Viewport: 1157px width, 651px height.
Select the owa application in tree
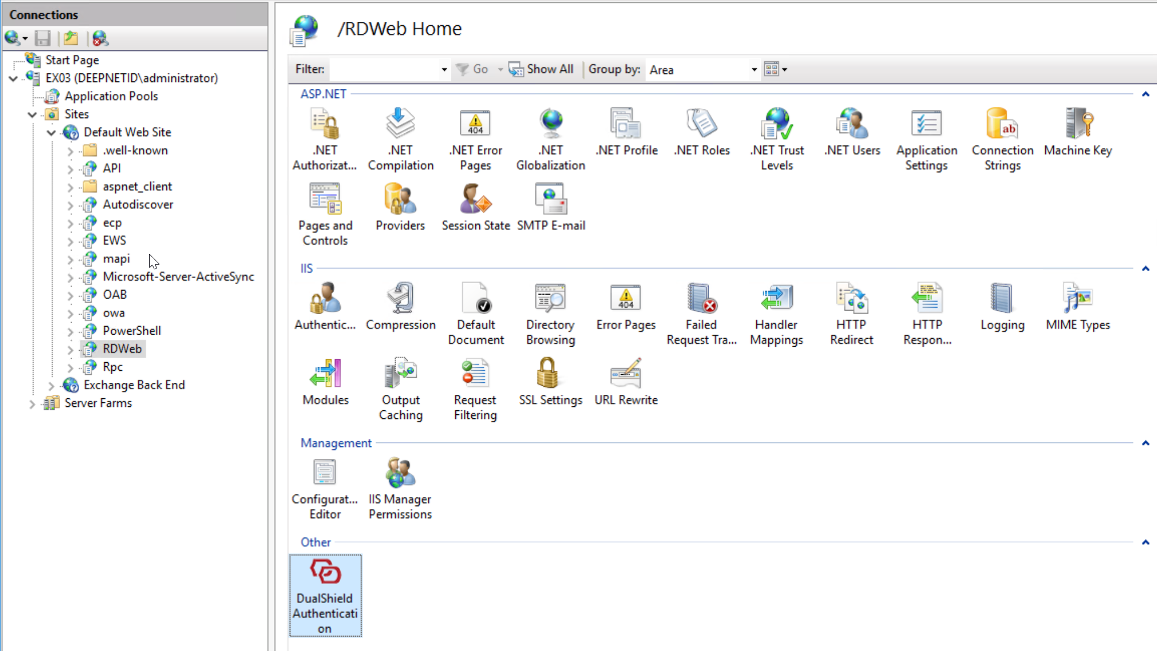click(x=114, y=313)
